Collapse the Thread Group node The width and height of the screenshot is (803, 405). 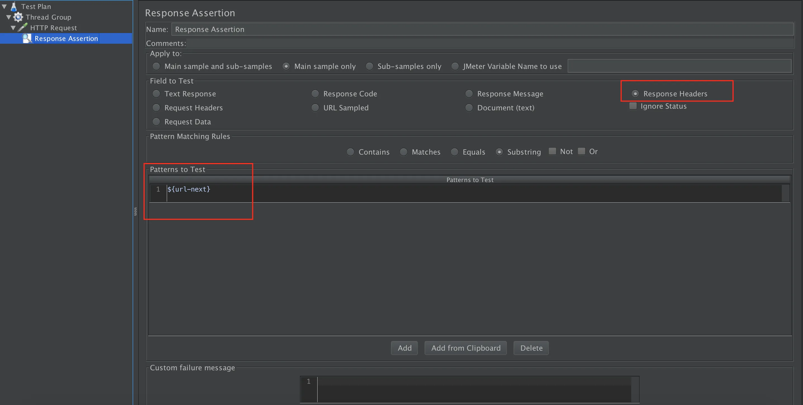[9, 17]
